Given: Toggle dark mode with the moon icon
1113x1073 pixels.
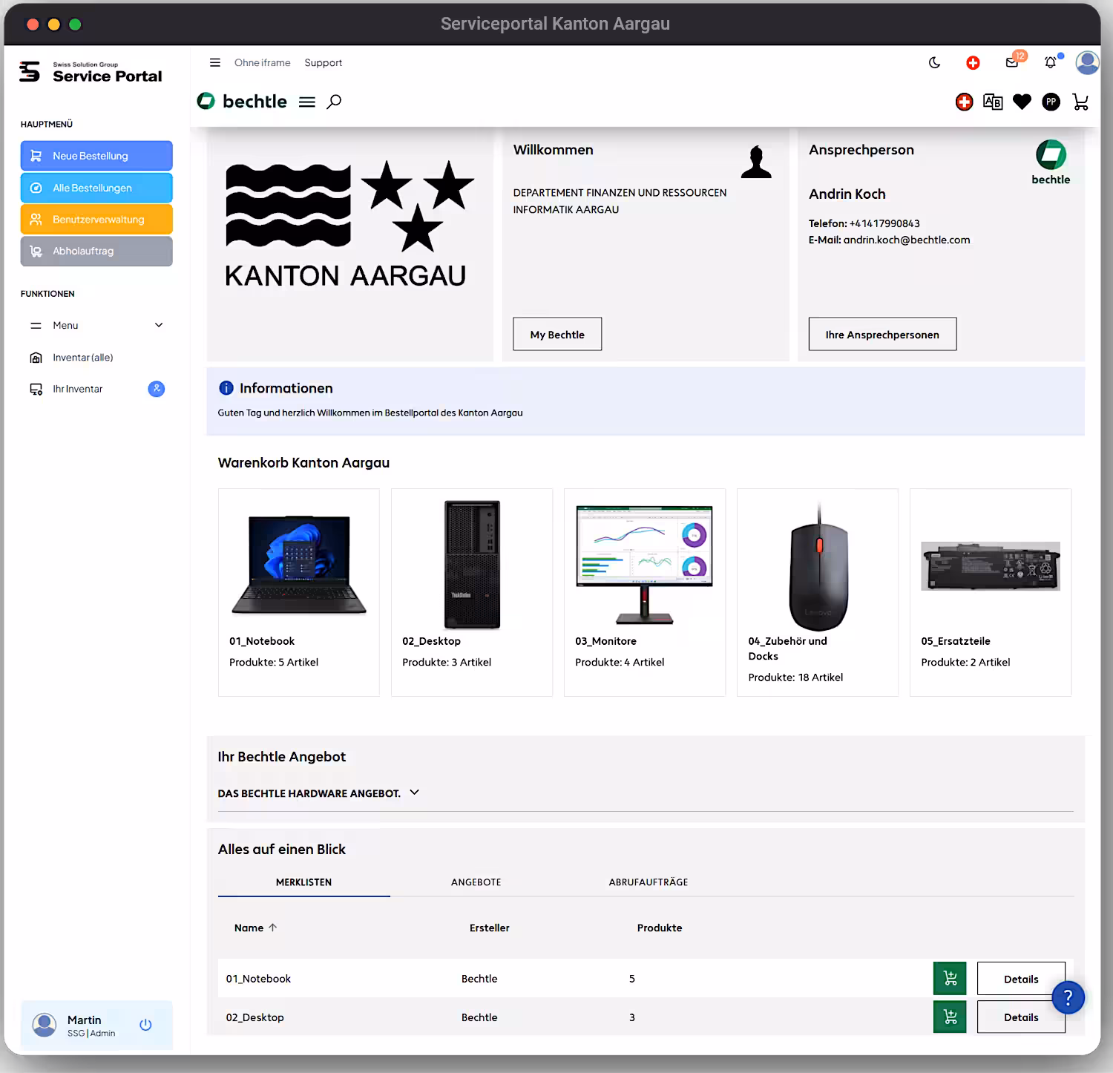Looking at the screenshot, I should tap(934, 62).
